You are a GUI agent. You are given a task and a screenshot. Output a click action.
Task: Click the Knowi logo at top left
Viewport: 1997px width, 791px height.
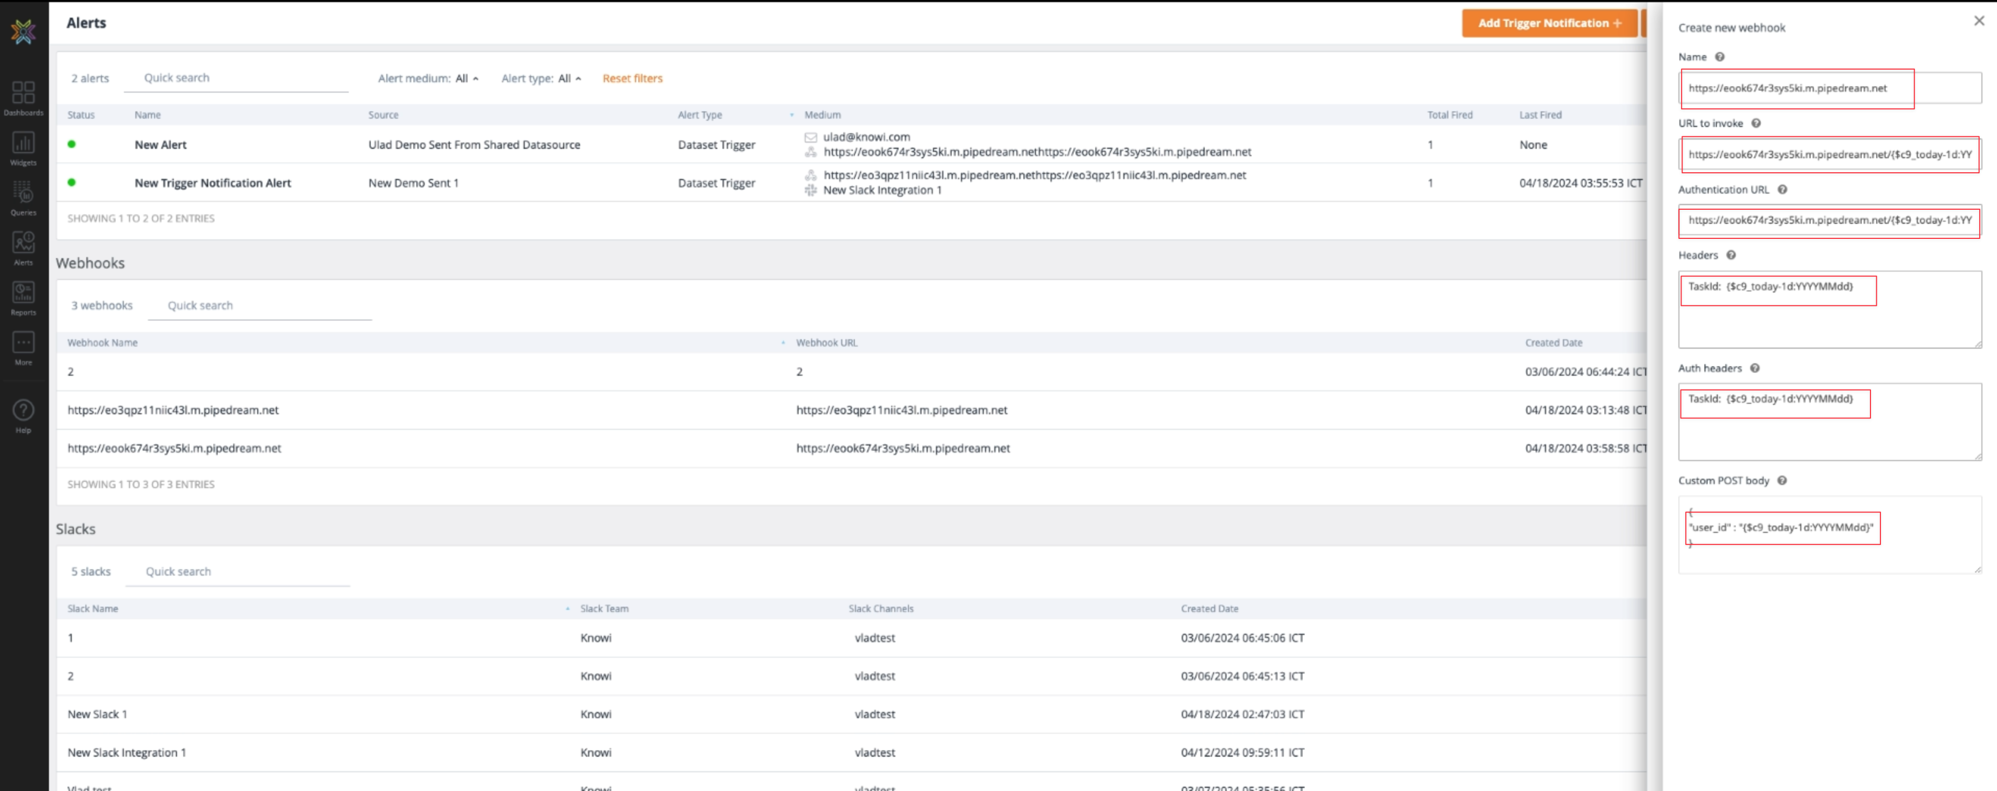23,31
